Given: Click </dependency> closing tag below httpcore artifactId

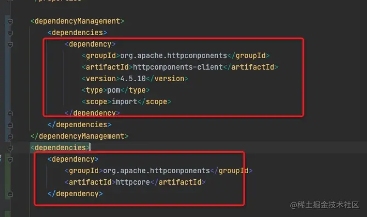Looking at the screenshot, I should [75, 193].
